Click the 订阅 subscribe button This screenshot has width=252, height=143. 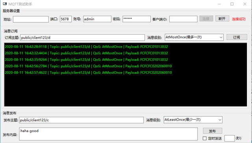pyautogui.click(x=237, y=37)
